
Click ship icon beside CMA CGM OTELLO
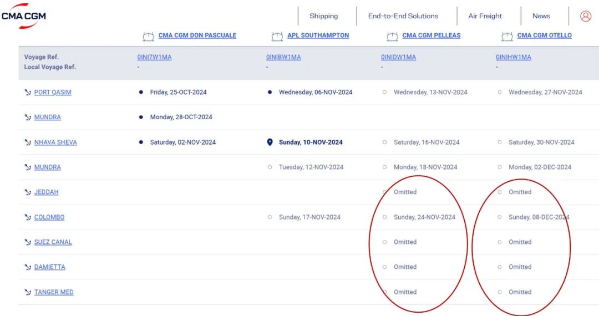point(507,36)
